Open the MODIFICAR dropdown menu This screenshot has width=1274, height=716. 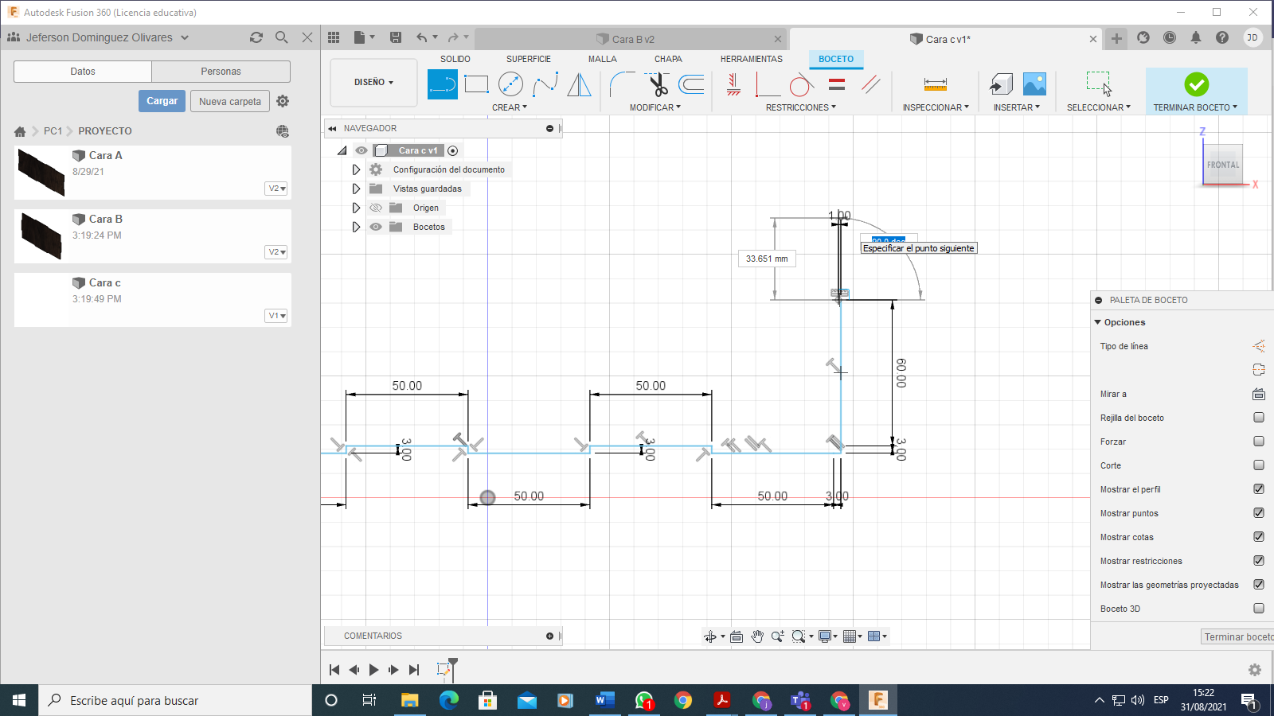[655, 107]
